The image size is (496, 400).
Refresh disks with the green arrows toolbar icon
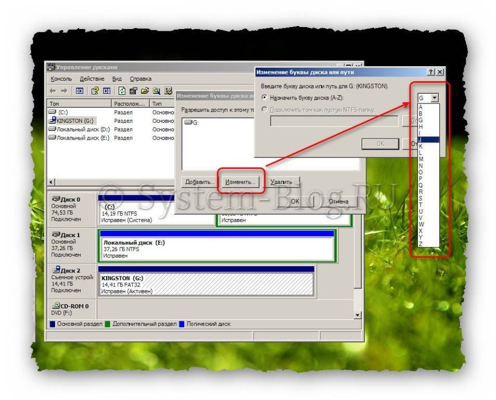click(x=122, y=91)
